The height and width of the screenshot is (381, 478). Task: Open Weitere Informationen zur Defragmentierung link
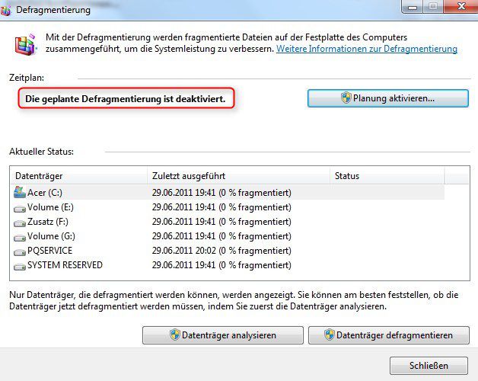point(367,49)
